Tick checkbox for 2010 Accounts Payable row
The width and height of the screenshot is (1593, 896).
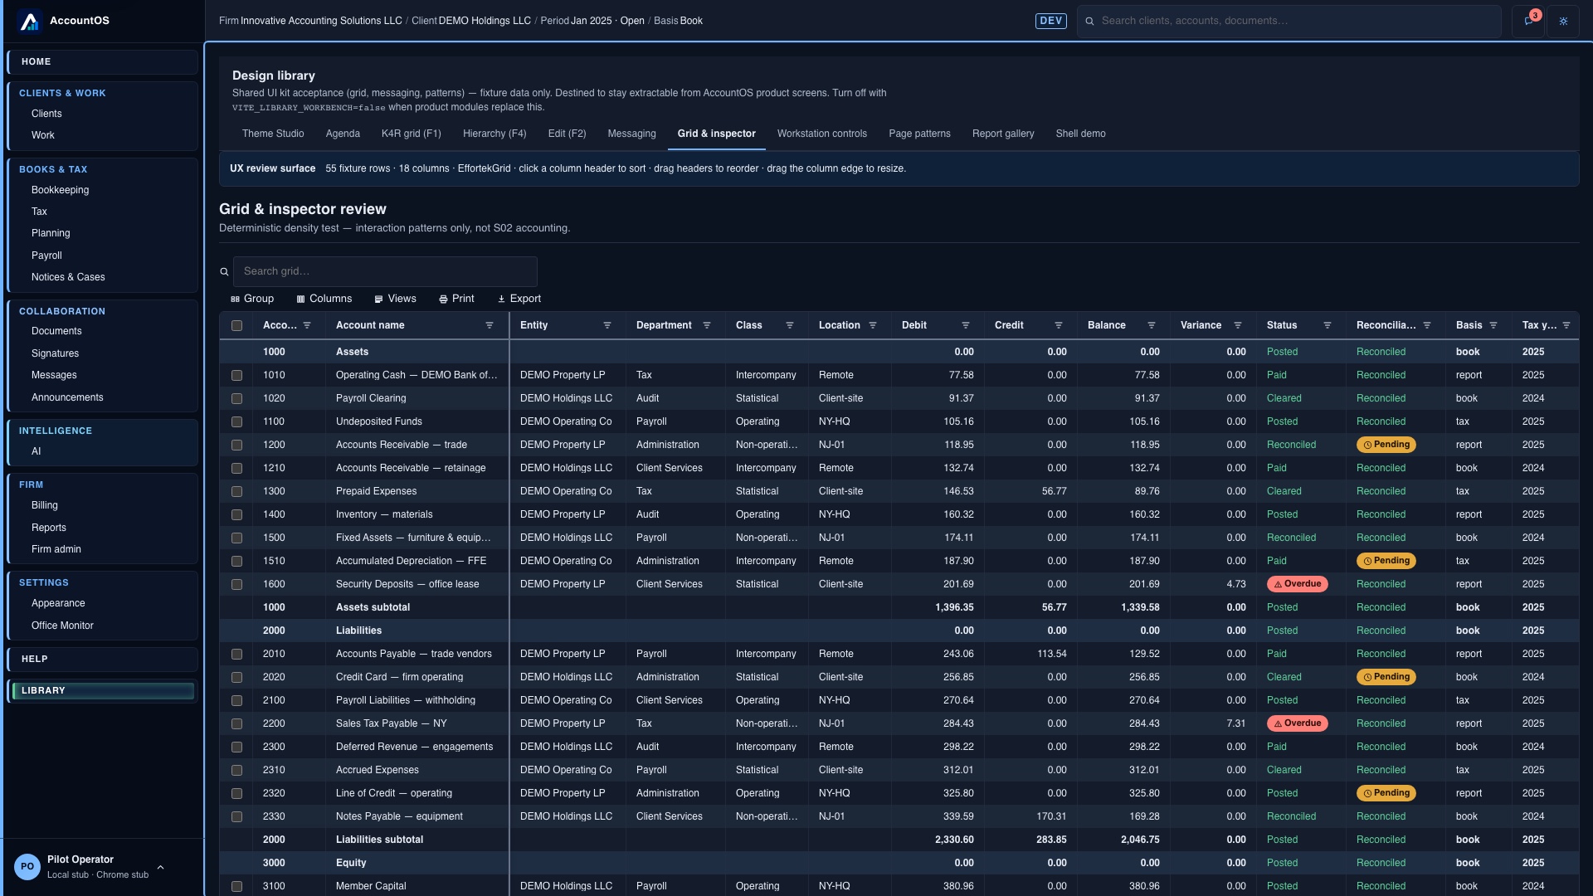[236, 655]
